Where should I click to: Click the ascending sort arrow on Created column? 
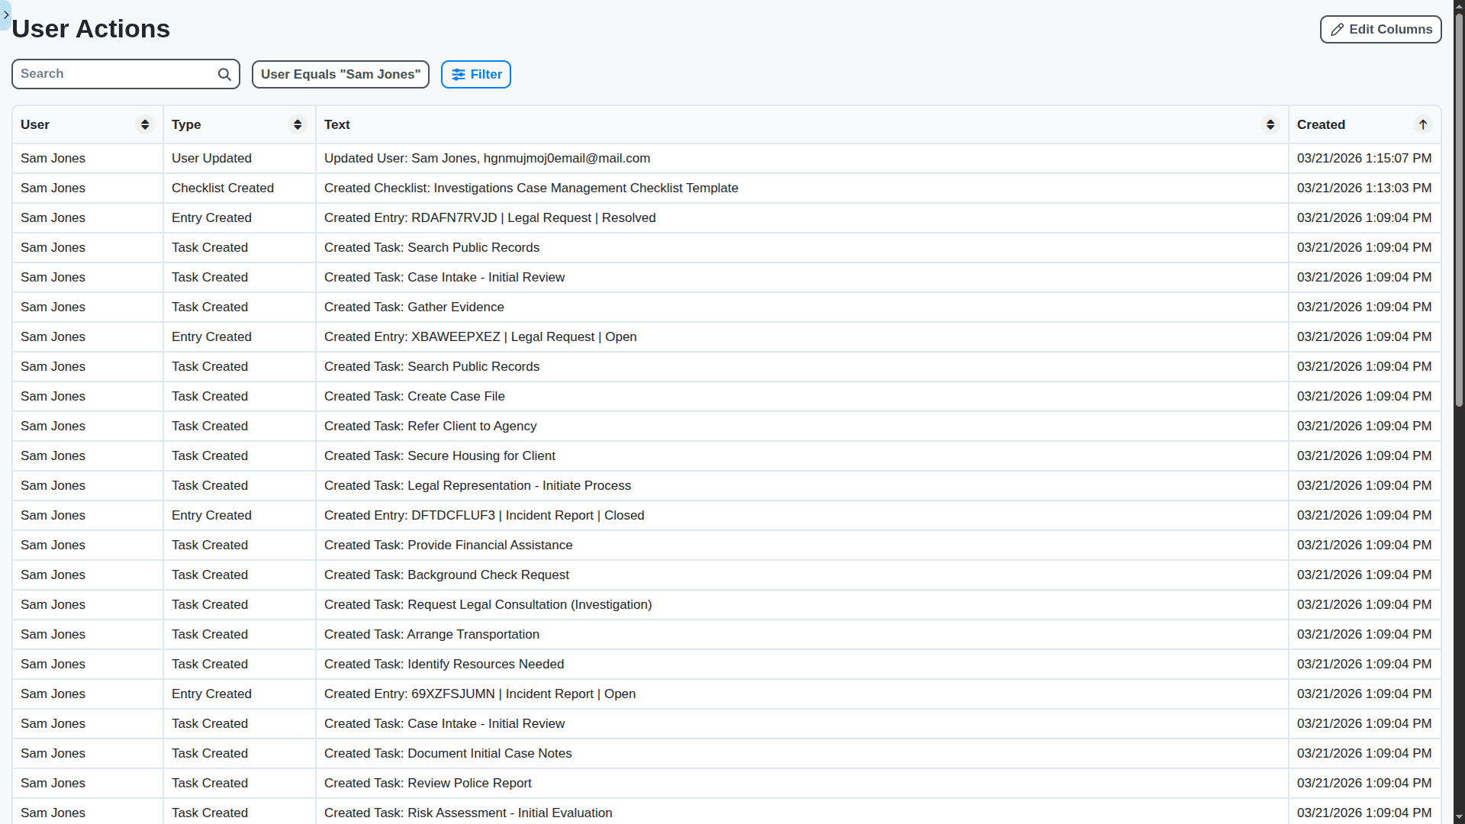1422,124
